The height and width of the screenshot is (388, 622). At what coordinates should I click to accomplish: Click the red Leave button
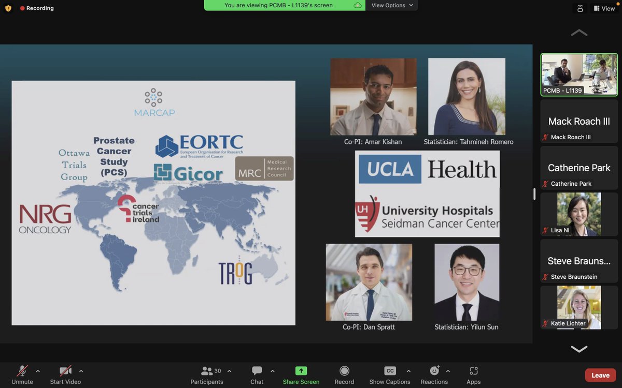click(x=600, y=375)
